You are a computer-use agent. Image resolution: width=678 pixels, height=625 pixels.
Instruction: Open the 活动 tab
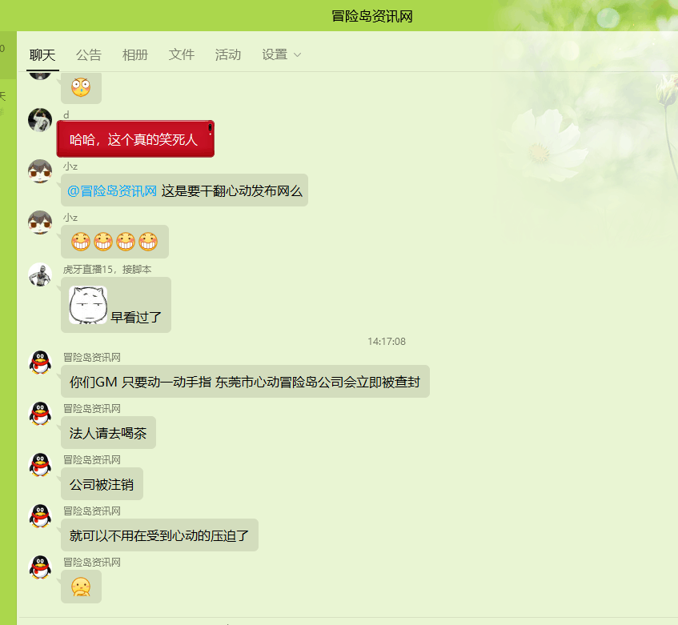(x=228, y=54)
